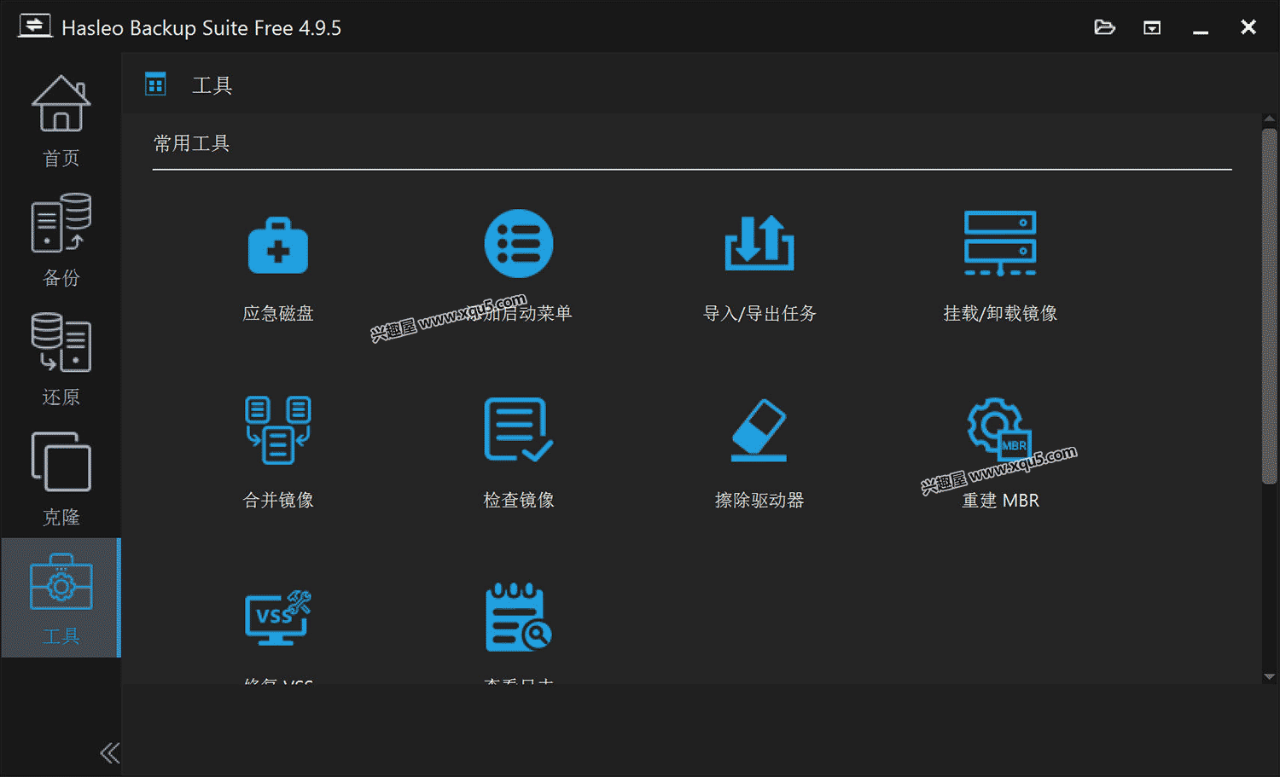Click the 合并镜像 label text
1280x777 pixels.
coord(278,500)
